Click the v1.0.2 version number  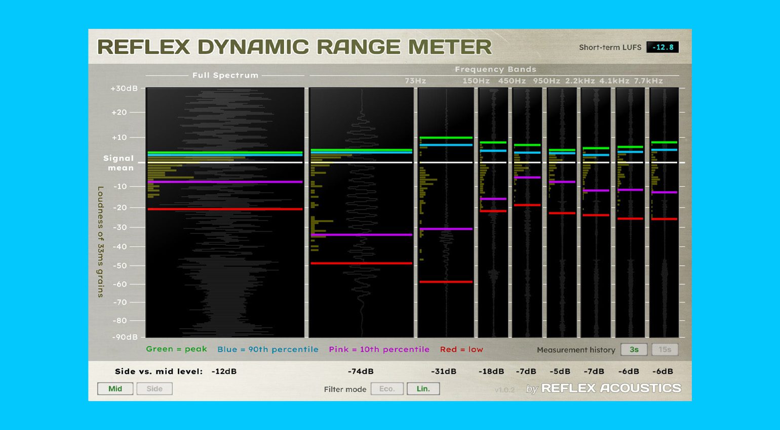(504, 390)
